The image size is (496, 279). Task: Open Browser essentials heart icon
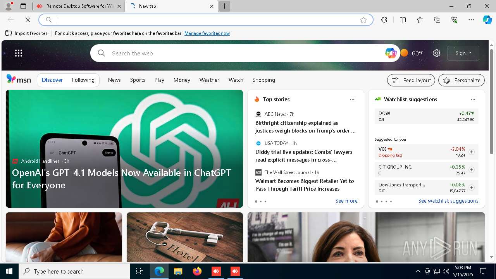pos(454,20)
